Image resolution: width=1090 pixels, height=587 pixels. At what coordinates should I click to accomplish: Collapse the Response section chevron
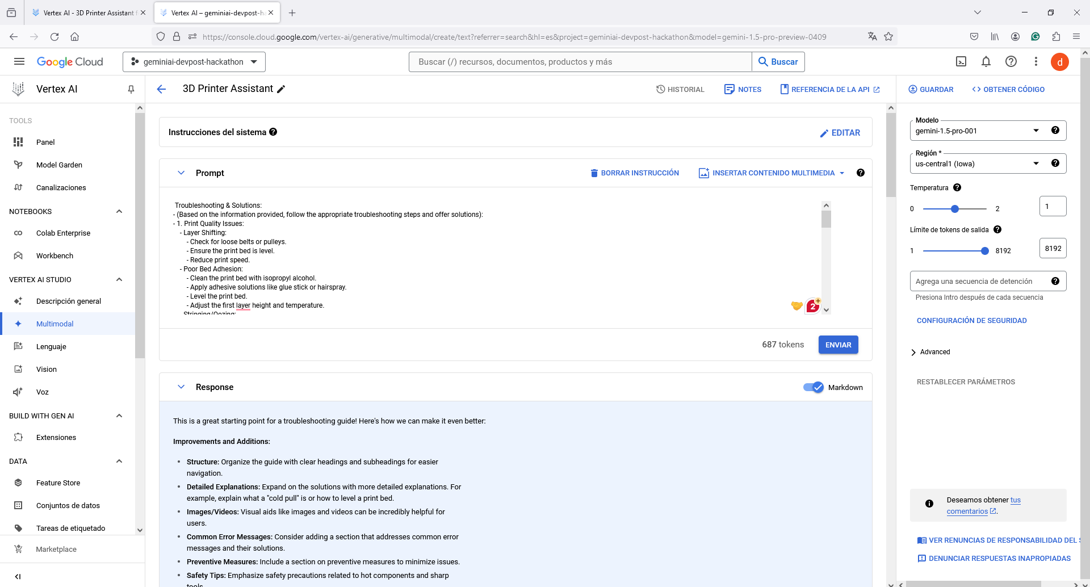tap(181, 387)
